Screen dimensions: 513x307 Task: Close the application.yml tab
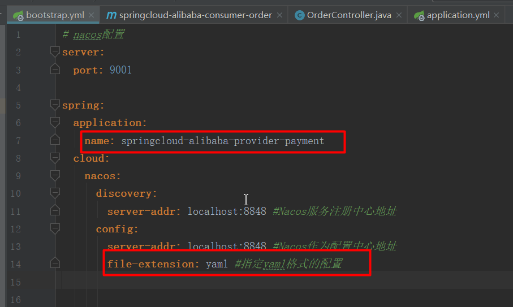point(496,15)
